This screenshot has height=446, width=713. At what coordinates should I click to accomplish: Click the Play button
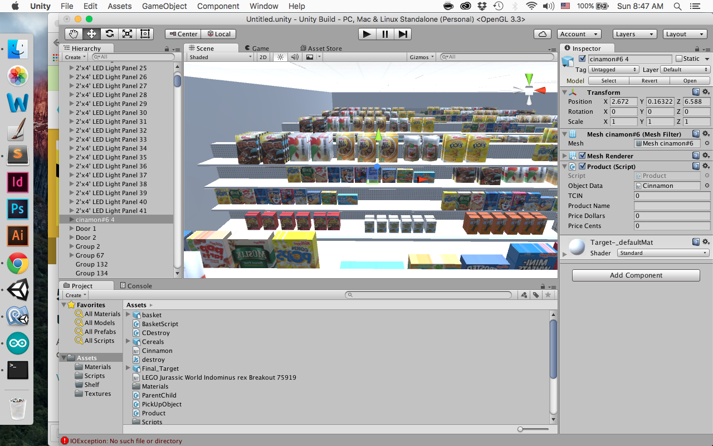click(x=367, y=34)
